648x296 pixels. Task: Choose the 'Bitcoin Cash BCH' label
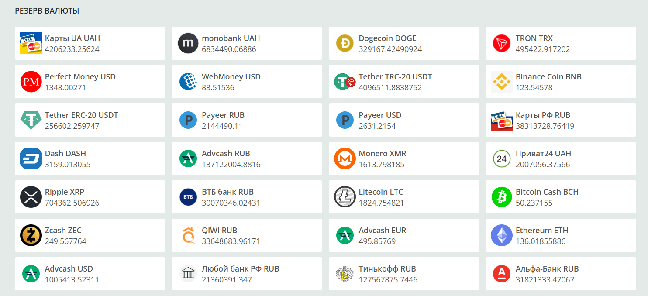(547, 192)
